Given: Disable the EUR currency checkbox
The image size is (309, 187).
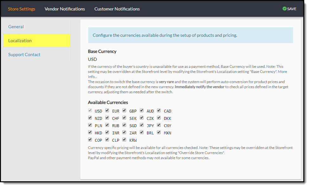Looking at the screenshot, I should [107, 110].
